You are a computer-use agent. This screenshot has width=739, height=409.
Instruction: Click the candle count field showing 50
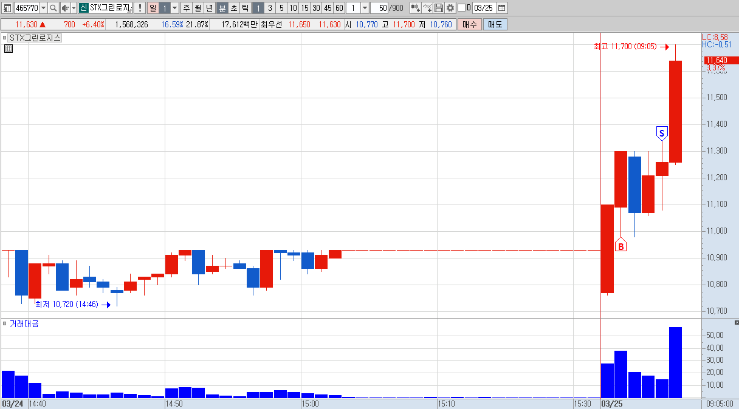click(379, 8)
